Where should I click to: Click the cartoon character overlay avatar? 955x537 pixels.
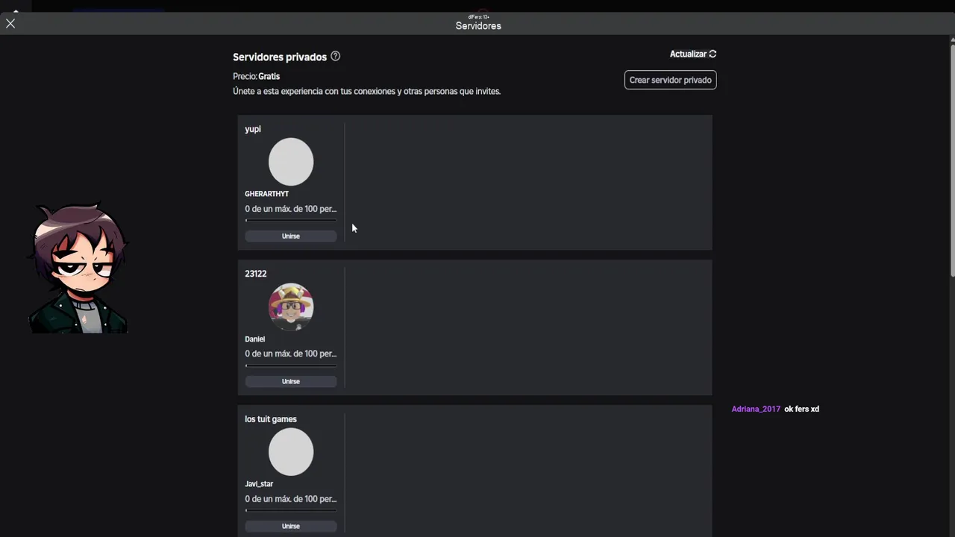point(78,268)
